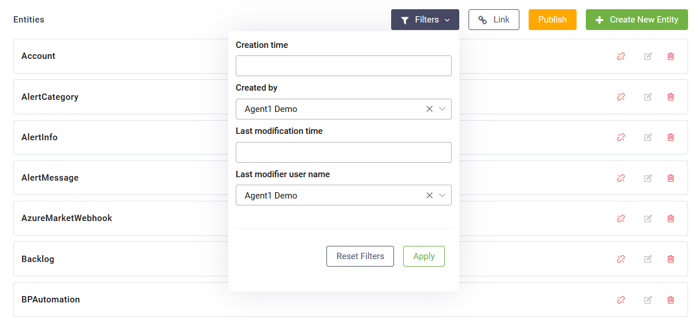
Task: Edit the Account entity with pencil icon
Action: coord(648,57)
